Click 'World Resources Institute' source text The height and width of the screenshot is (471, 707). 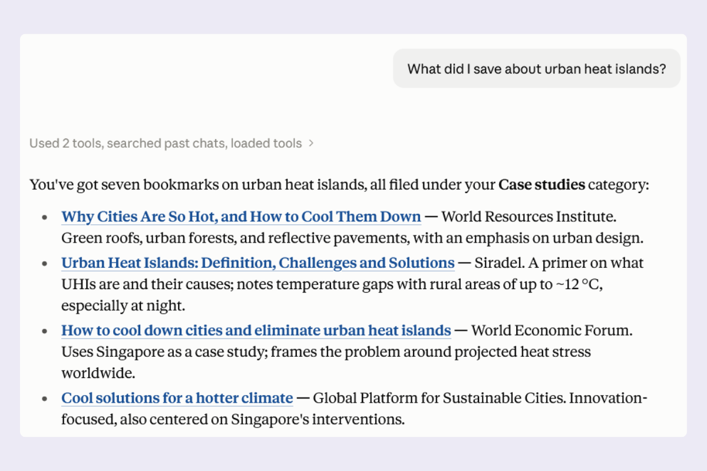click(527, 217)
